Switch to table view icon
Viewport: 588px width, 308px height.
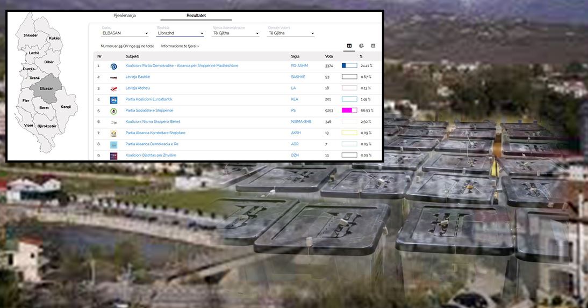[x=349, y=46]
